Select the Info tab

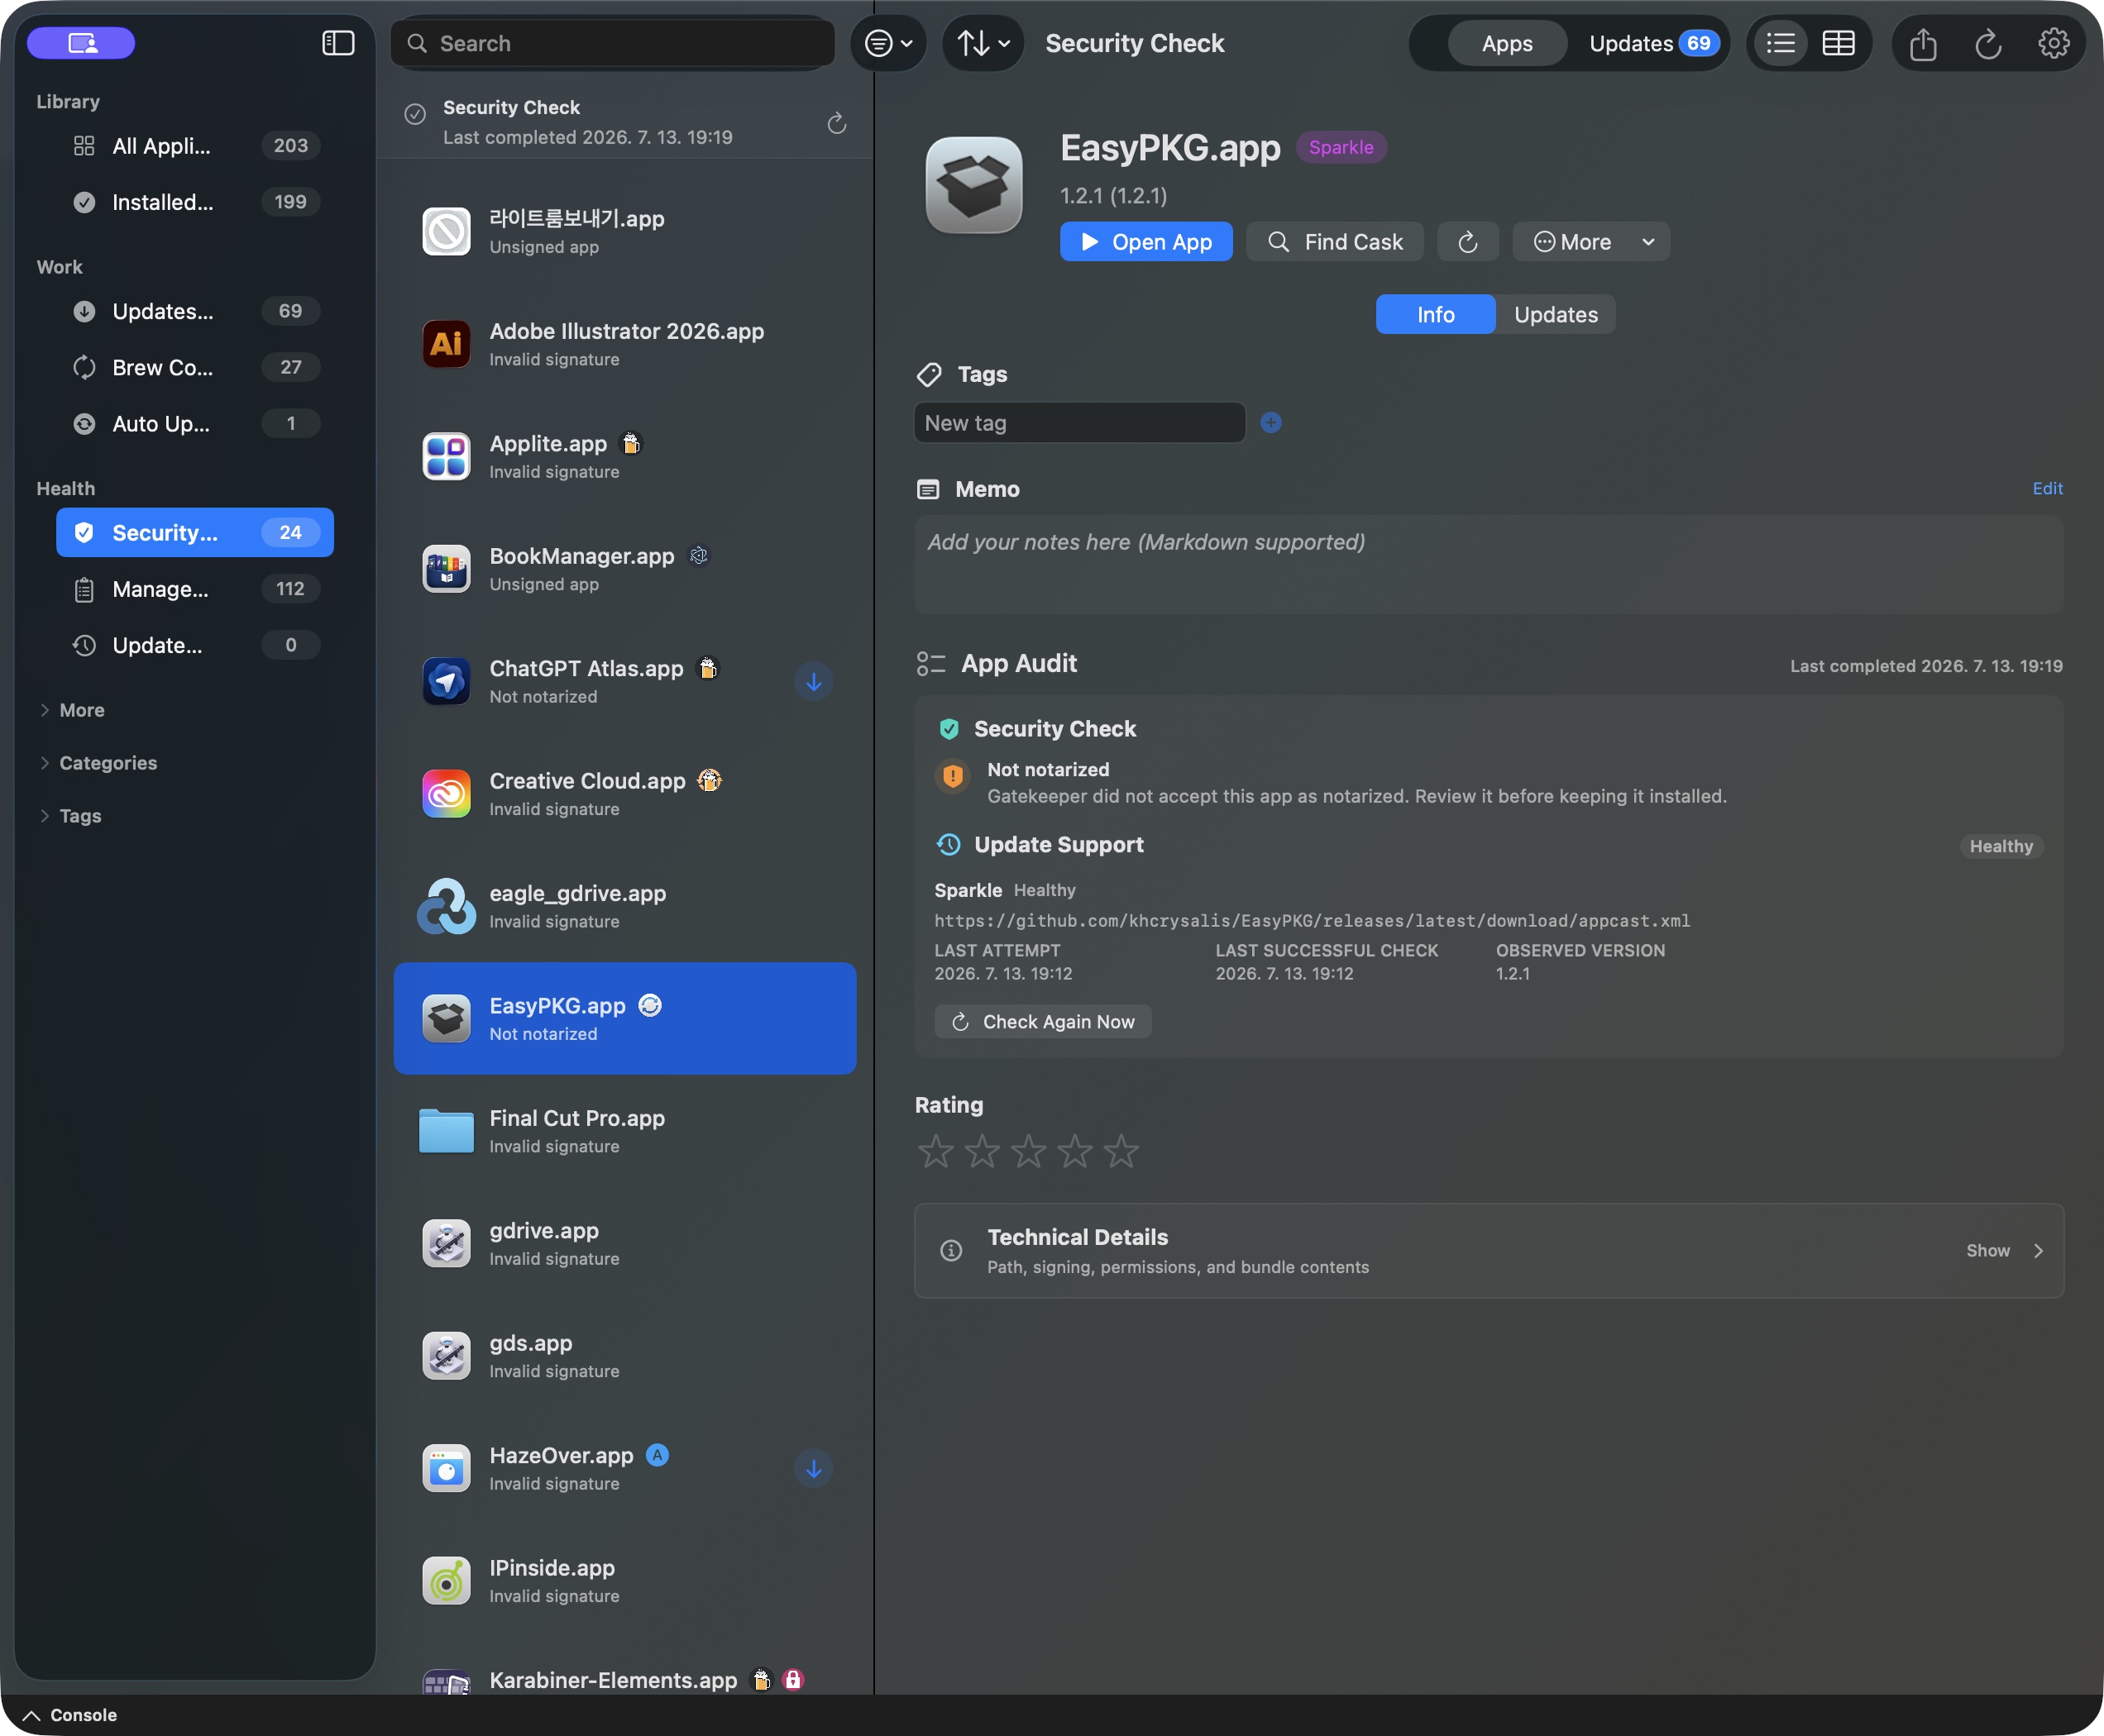pyautogui.click(x=1436, y=315)
